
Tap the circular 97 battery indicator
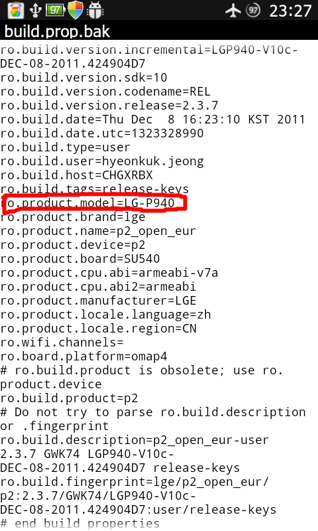click(x=253, y=10)
